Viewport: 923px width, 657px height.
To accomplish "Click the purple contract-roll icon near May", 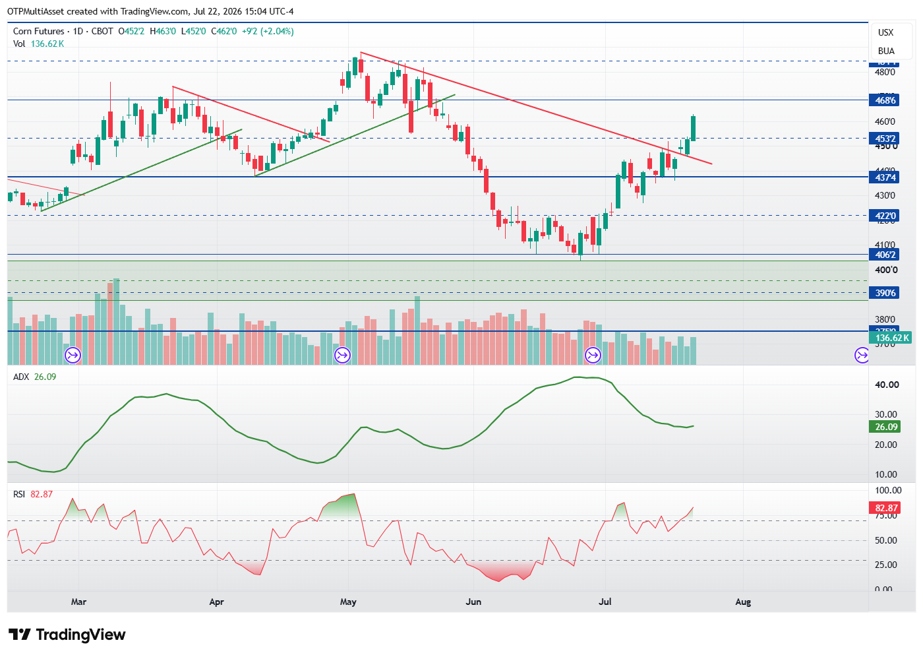I will coord(342,356).
